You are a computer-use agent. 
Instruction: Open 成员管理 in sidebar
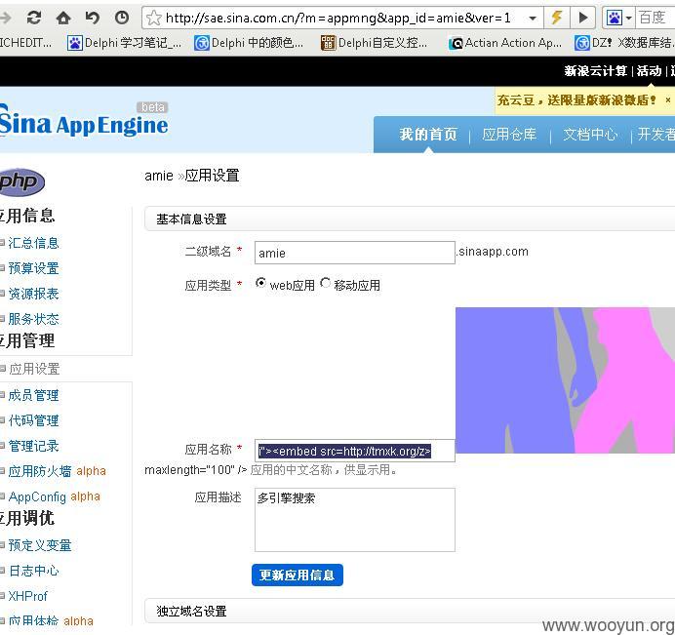(33, 395)
